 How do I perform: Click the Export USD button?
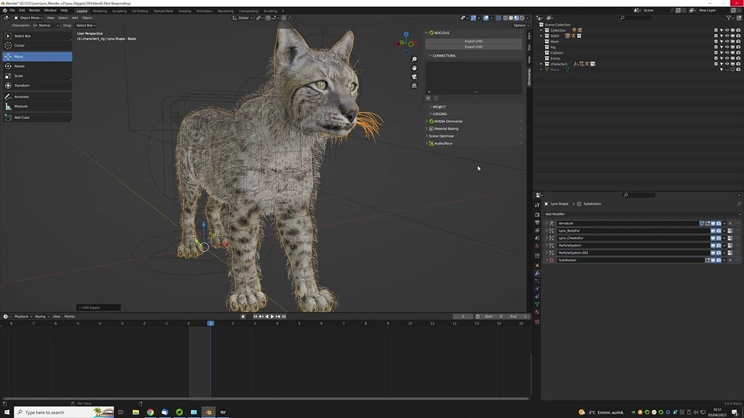[x=473, y=47]
